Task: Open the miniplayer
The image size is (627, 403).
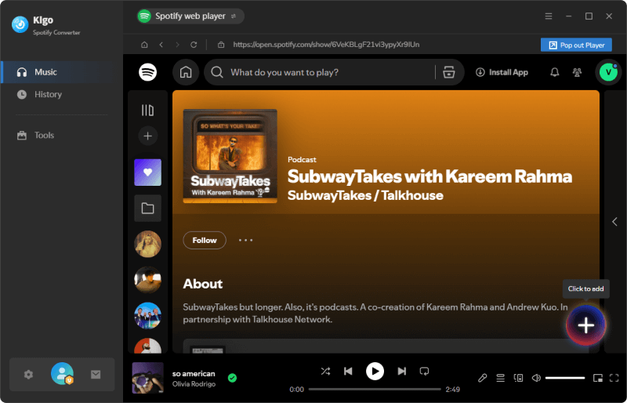Action: [598, 378]
